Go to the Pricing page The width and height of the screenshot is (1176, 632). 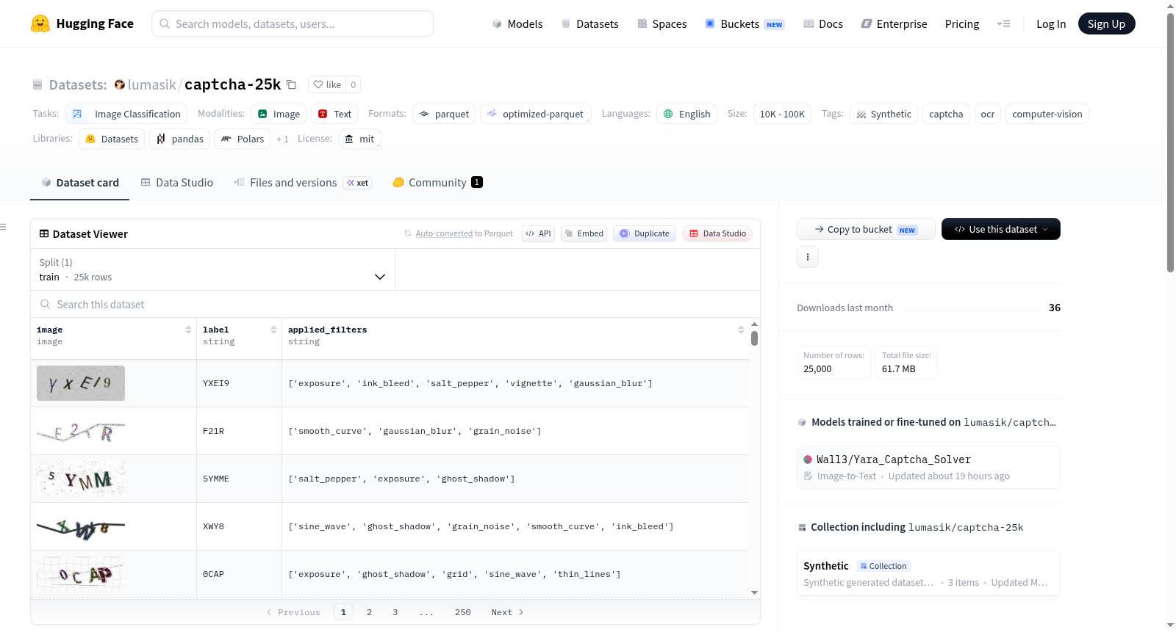point(962,23)
